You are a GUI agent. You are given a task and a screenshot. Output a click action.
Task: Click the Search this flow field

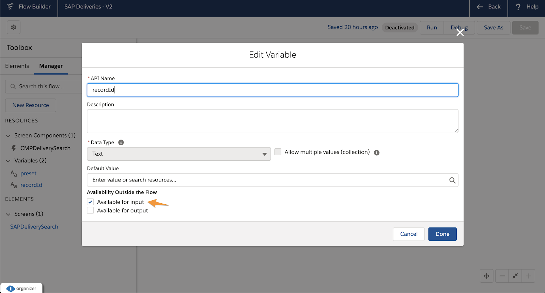tap(44, 87)
